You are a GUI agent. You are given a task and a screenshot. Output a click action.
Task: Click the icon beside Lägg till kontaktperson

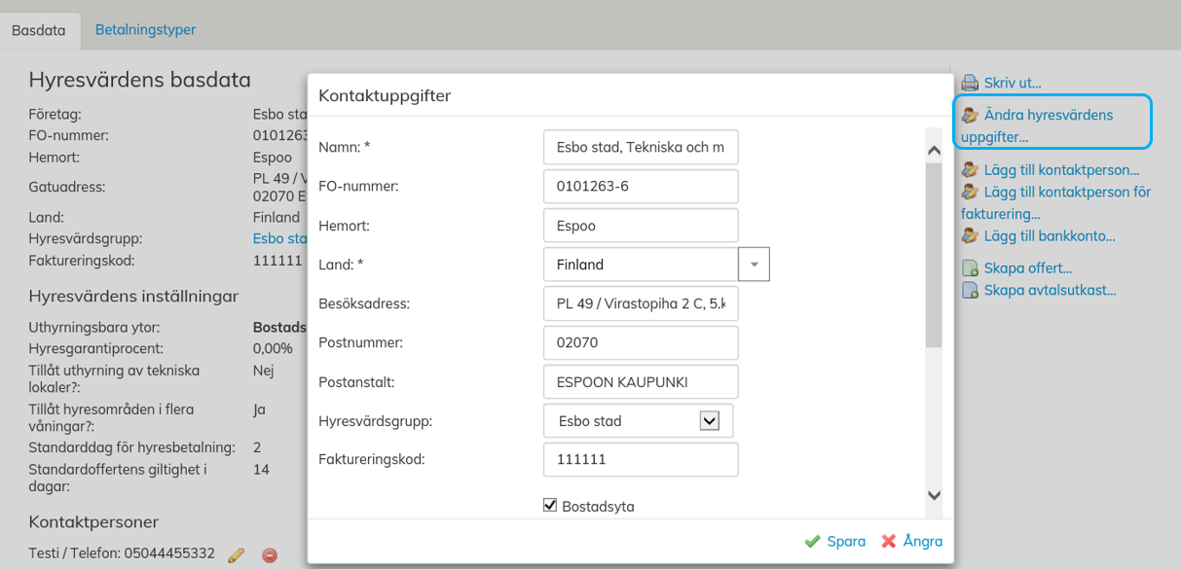(970, 170)
